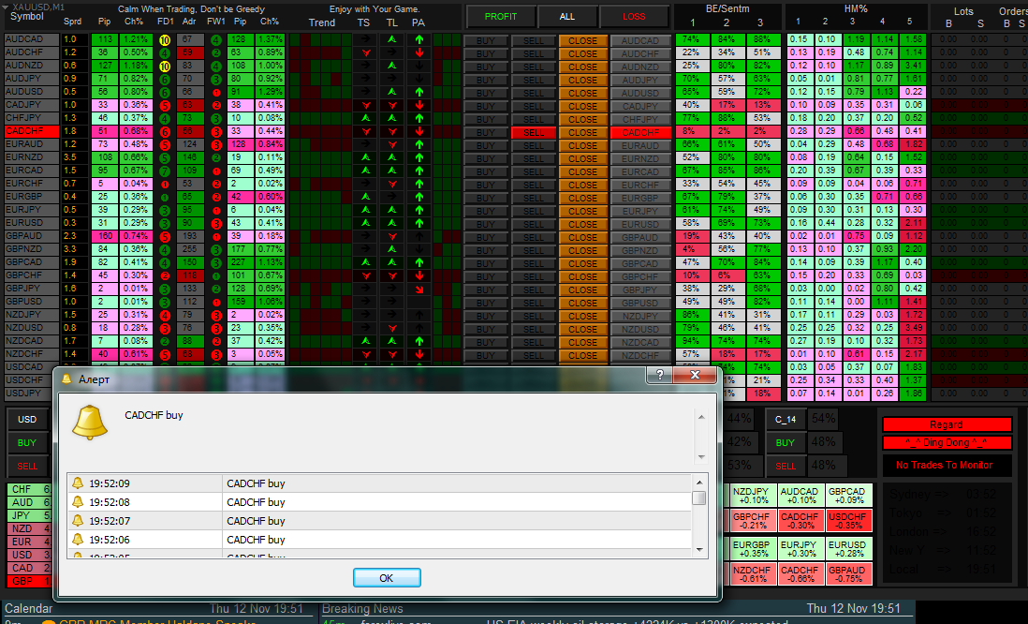Click the 74% BE/Sentm cell for AUDCAD
The width and height of the screenshot is (1028, 624).
pyautogui.click(x=691, y=39)
